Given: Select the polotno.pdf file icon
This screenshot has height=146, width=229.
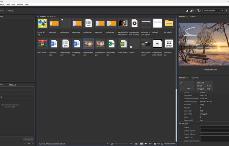Looking at the screenshot, I should [100, 23].
